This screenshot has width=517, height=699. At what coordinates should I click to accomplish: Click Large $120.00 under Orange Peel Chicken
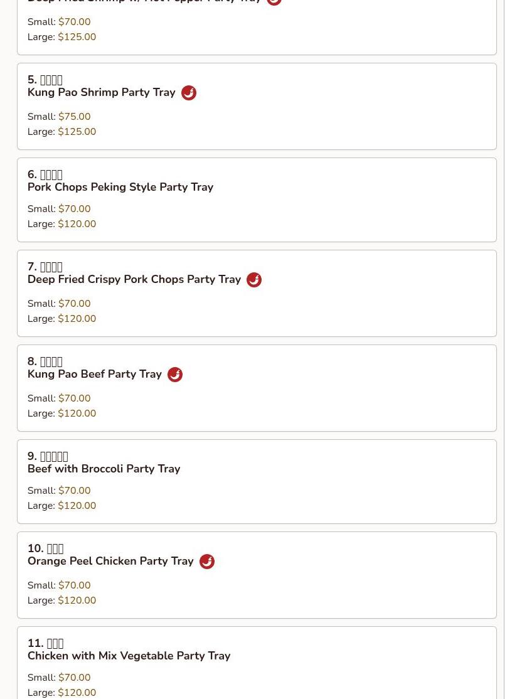tap(77, 600)
